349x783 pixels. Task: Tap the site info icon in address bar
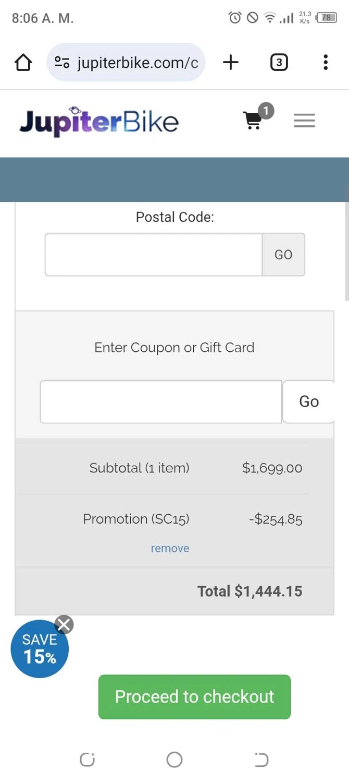point(62,63)
